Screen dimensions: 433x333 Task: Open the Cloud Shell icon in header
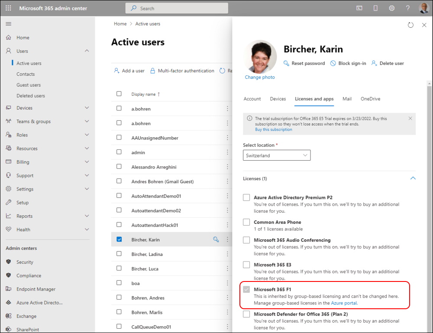click(359, 8)
